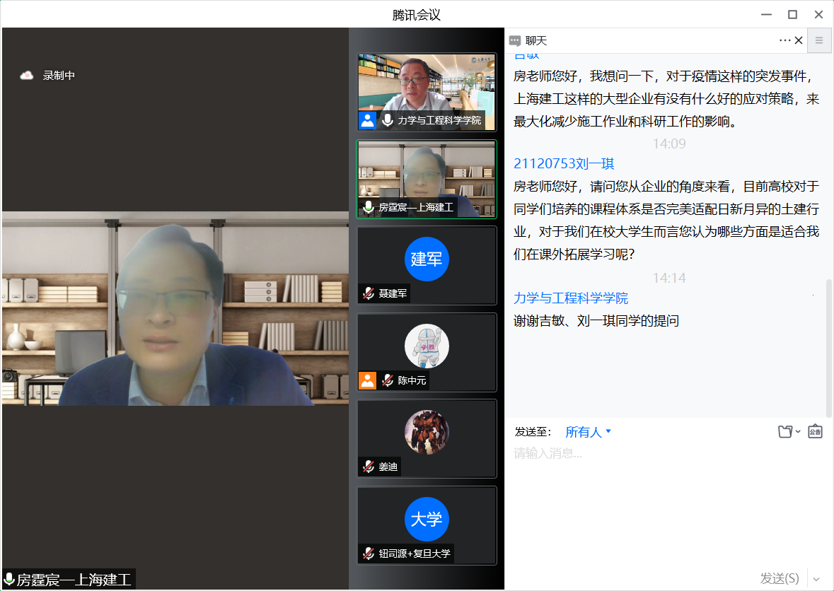Image resolution: width=834 pixels, height=591 pixels.
Task: Expand the small arrow next to file folder icon
Action: (x=799, y=432)
